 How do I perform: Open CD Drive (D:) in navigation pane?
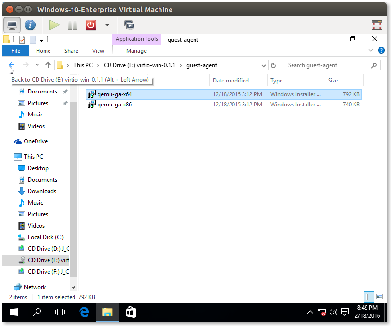coord(48,249)
